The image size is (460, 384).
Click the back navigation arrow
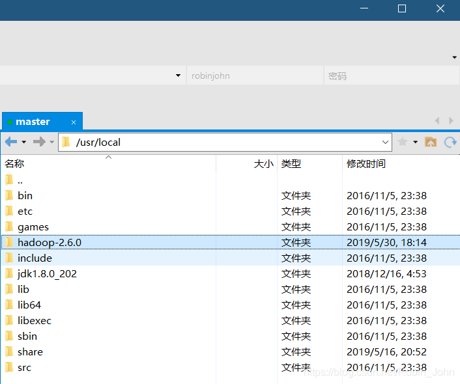pyautogui.click(x=11, y=142)
